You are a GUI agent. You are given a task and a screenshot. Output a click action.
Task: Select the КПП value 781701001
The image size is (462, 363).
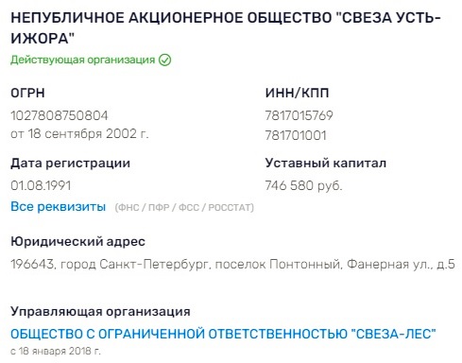[x=296, y=135]
